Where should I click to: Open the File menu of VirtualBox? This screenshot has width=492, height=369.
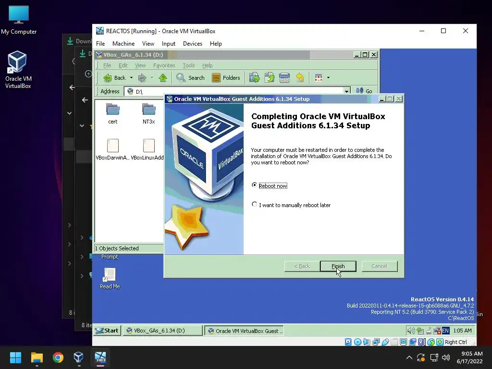tap(100, 44)
